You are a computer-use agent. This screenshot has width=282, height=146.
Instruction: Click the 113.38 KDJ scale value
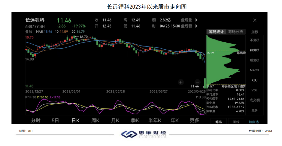tap(201, 97)
